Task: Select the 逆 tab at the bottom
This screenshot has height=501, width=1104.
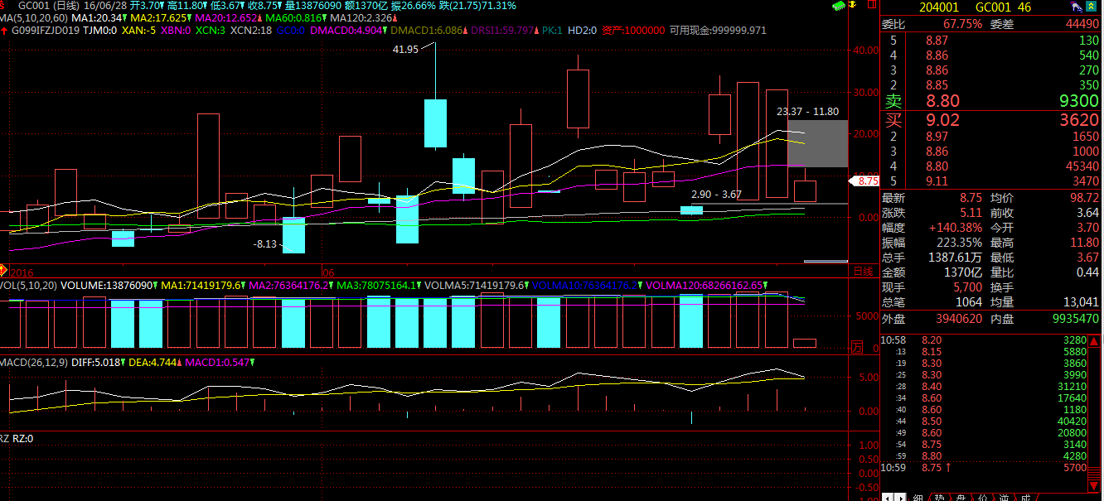Action: click(x=1004, y=497)
